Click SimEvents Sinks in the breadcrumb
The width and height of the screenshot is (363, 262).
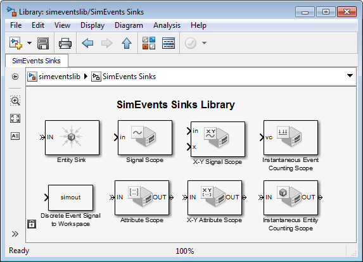click(x=129, y=77)
